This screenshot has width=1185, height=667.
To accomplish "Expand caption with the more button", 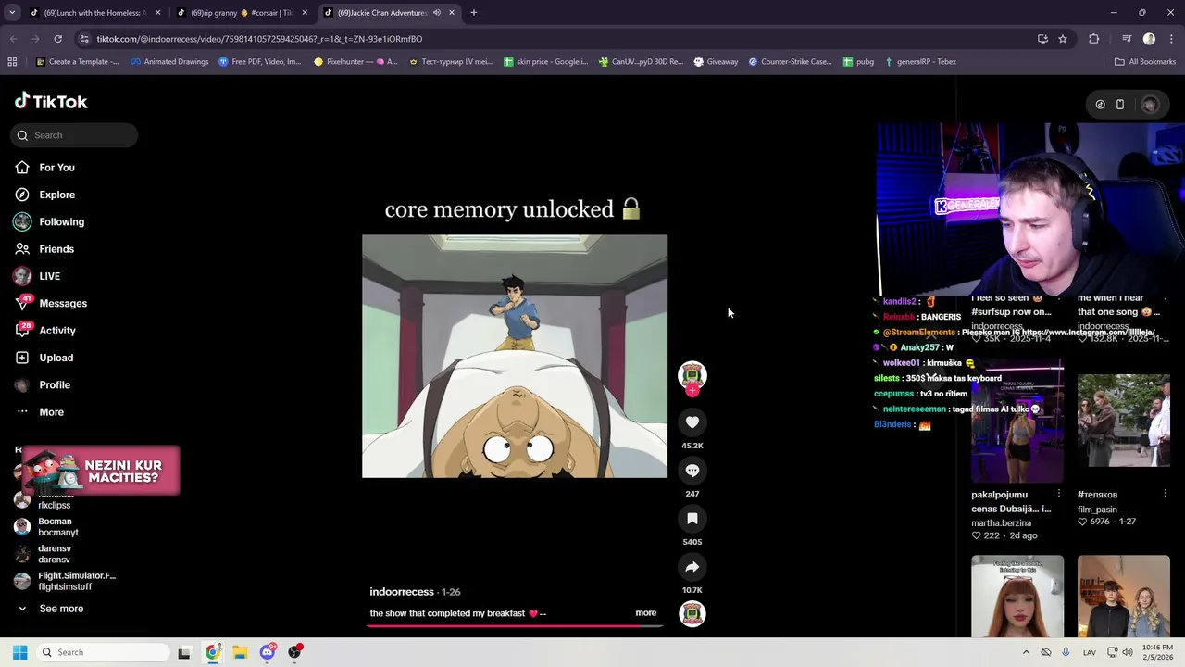I will (x=645, y=613).
